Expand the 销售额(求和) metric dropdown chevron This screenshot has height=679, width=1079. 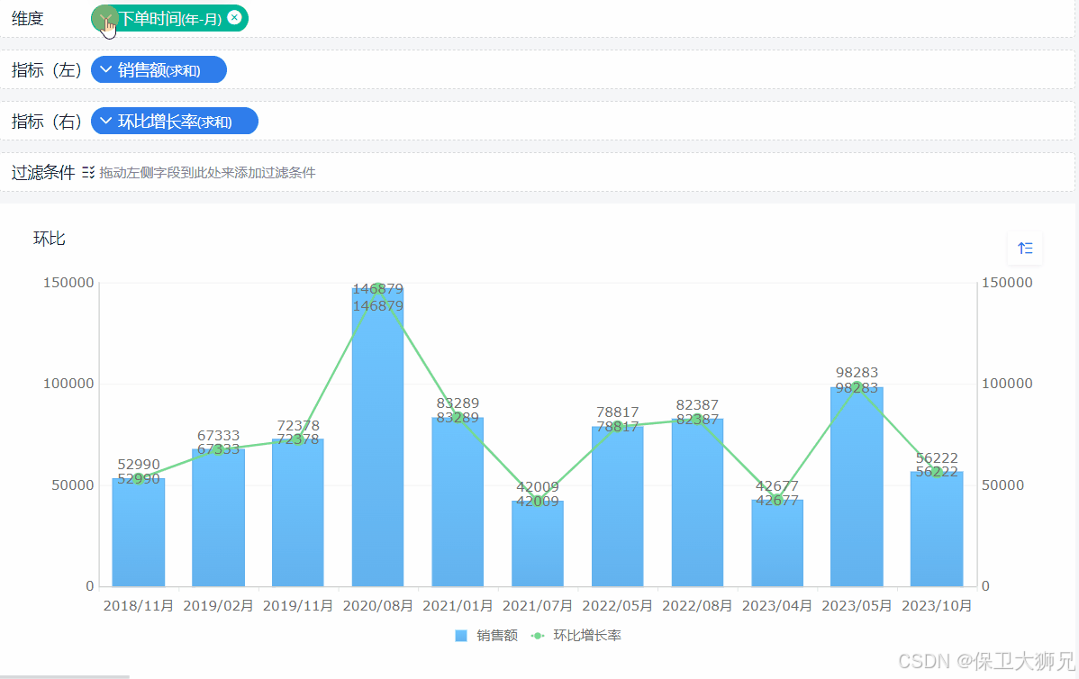106,69
